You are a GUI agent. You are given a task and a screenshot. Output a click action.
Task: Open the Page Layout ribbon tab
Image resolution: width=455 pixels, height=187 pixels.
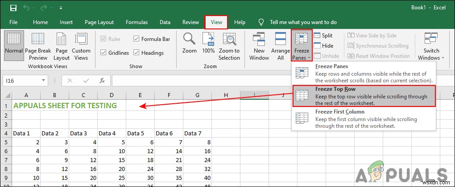(x=99, y=22)
